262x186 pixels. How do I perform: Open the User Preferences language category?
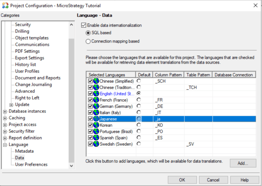click(31, 164)
